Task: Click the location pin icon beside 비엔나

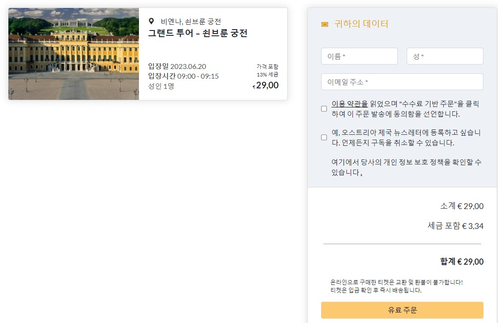Action: (x=151, y=20)
